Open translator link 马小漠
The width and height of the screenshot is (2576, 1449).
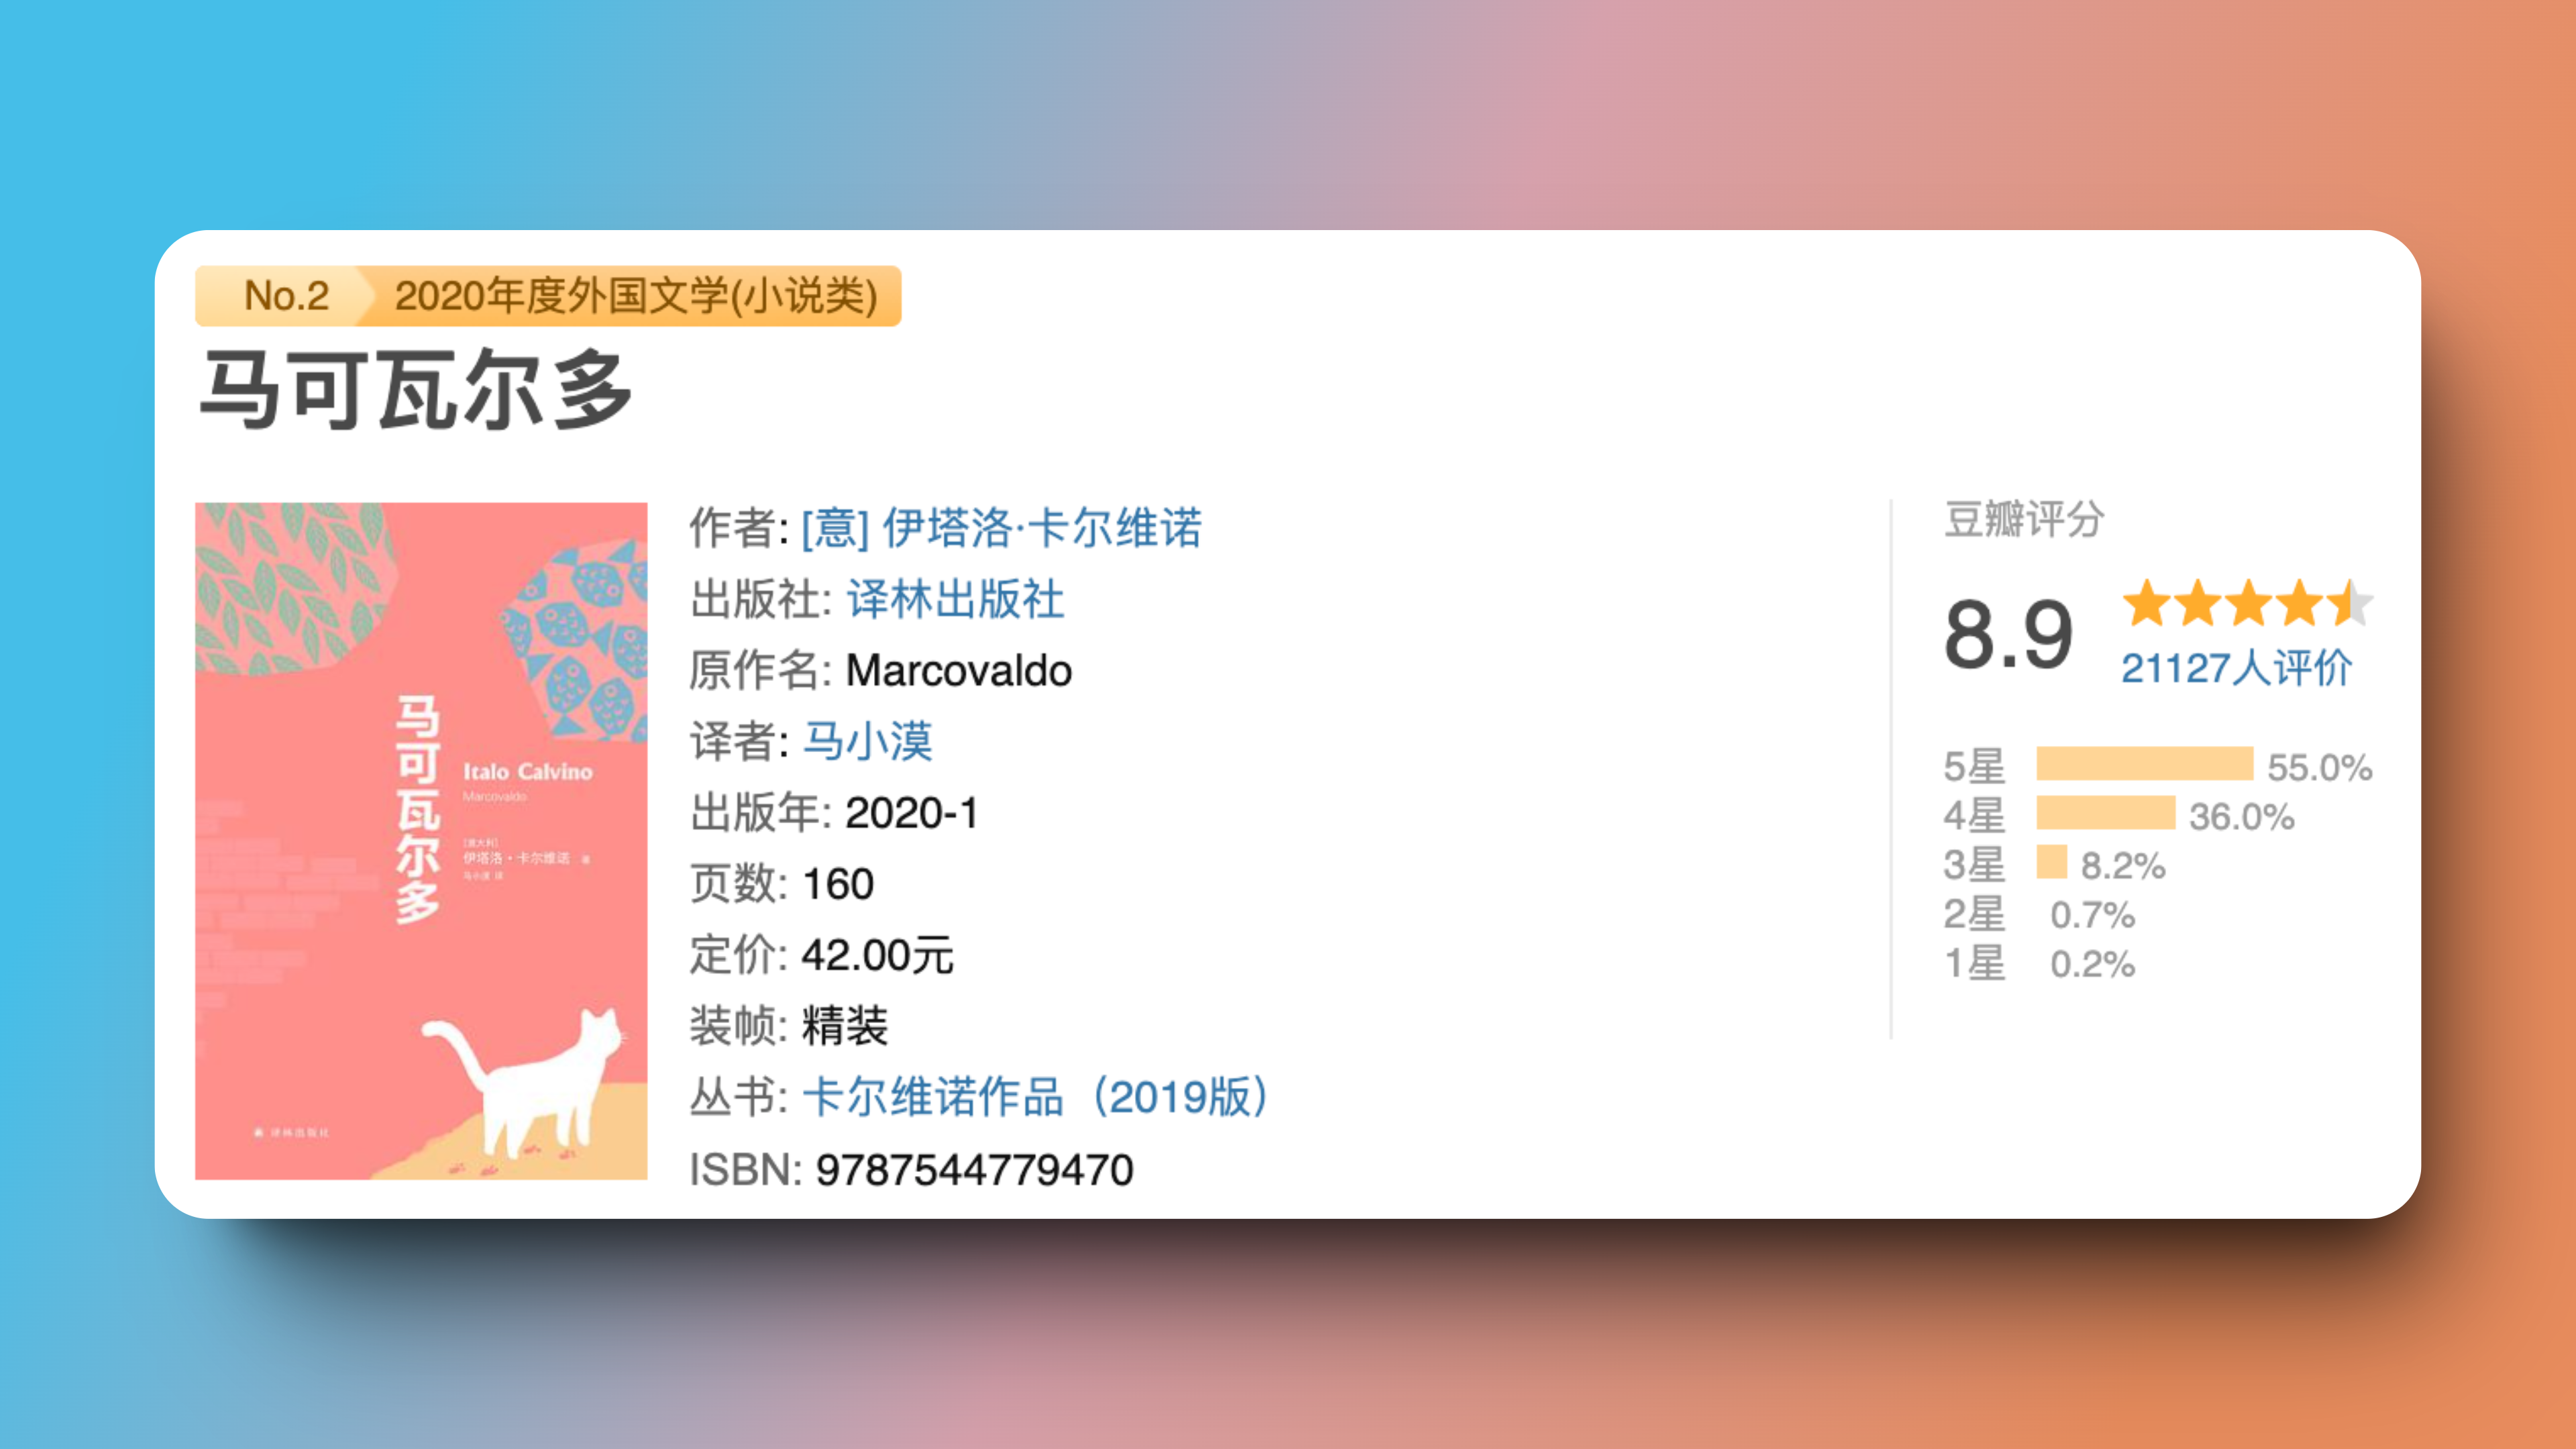pyautogui.click(x=868, y=741)
